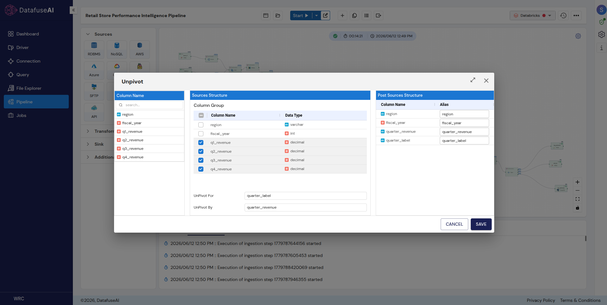This screenshot has width=607, height=305.
Task: Open the Start button dropdown arrow
Action: click(x=316, y=15)
